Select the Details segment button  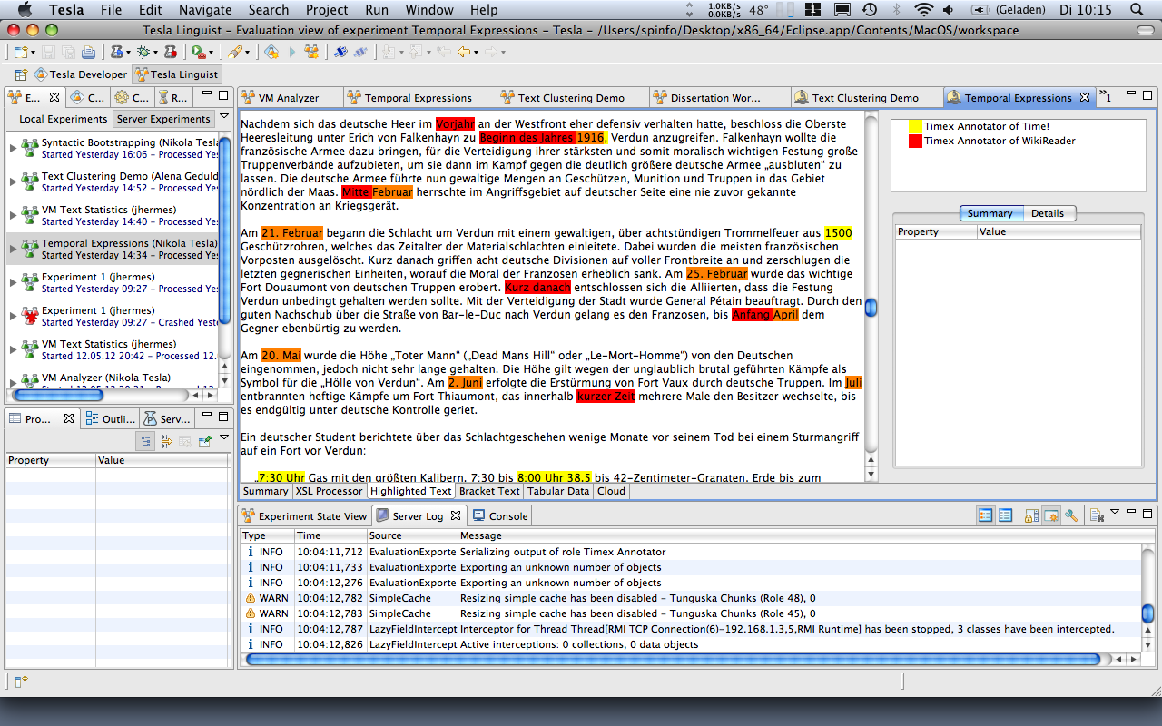[1048, 213]
